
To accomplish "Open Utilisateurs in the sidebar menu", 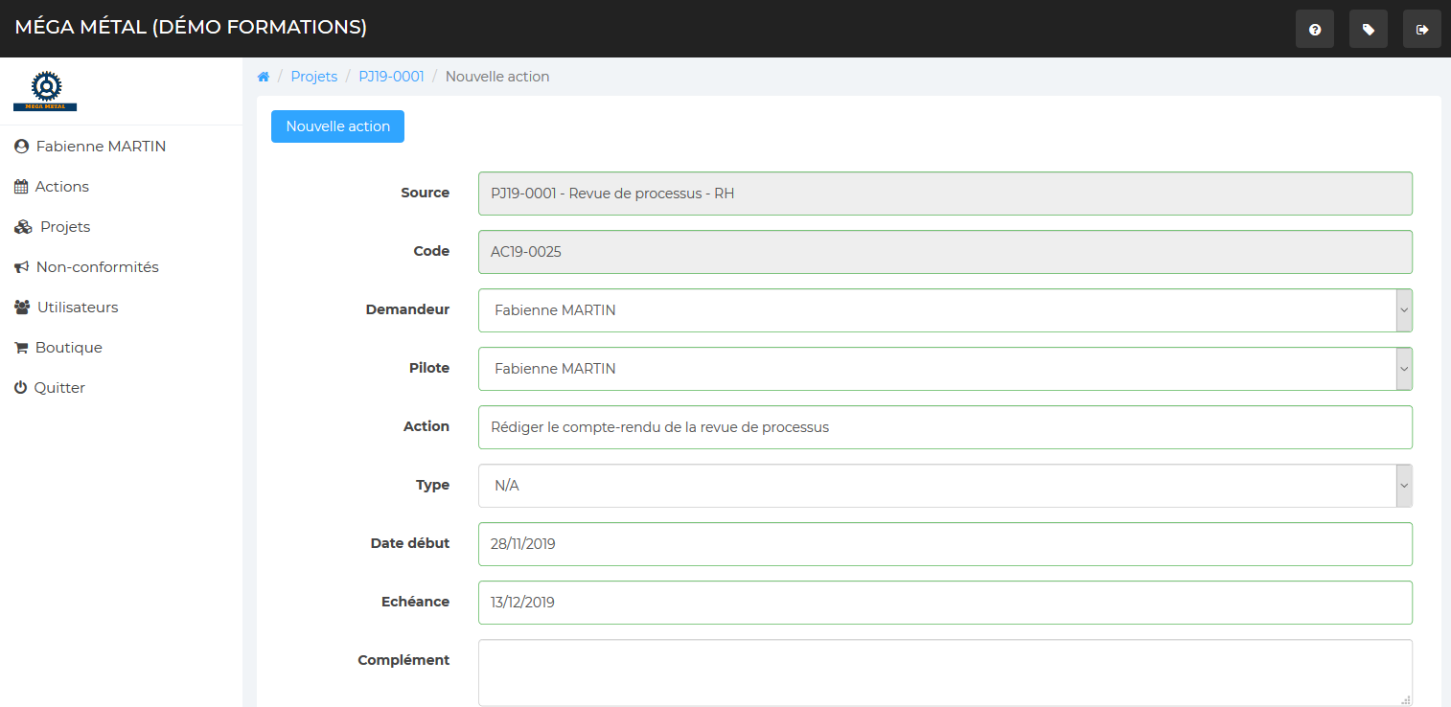I will click(77, 308).
